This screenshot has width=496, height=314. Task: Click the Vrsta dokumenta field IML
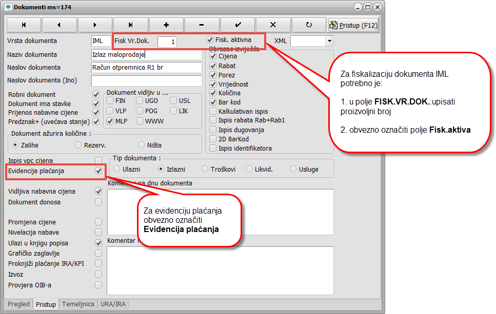click(101, 41)
